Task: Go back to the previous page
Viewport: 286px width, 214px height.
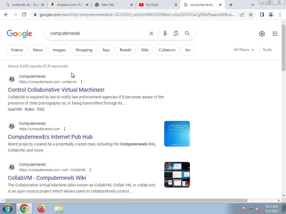Action: pos(6,14)
